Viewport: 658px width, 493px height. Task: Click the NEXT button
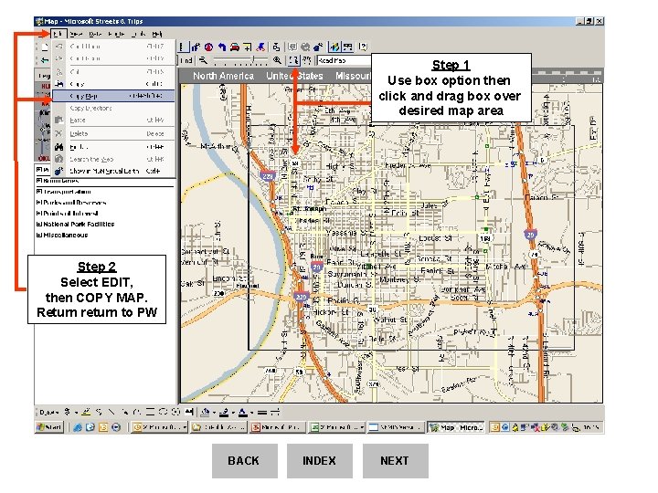[x=396, y=461]
